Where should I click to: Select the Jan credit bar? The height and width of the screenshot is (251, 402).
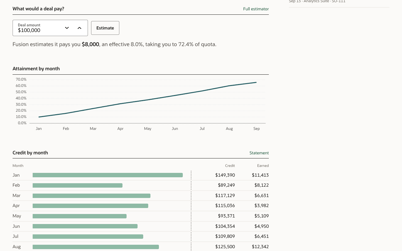[108, 175]
